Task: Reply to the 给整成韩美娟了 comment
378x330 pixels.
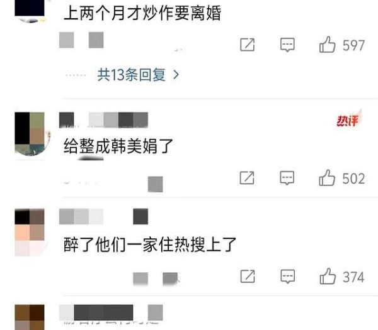Action: point(287,178)
